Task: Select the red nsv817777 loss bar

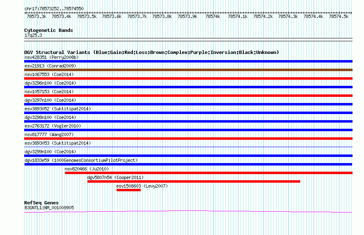Action: pyautogui.click(x=188, y=139)
